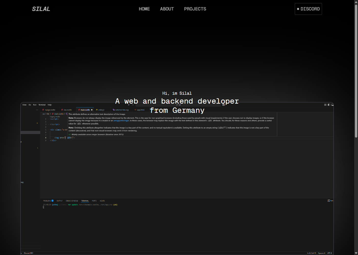Click the search box showing v6
The height and width of the screenshot is (255, 358).
[x=178, y=105]
